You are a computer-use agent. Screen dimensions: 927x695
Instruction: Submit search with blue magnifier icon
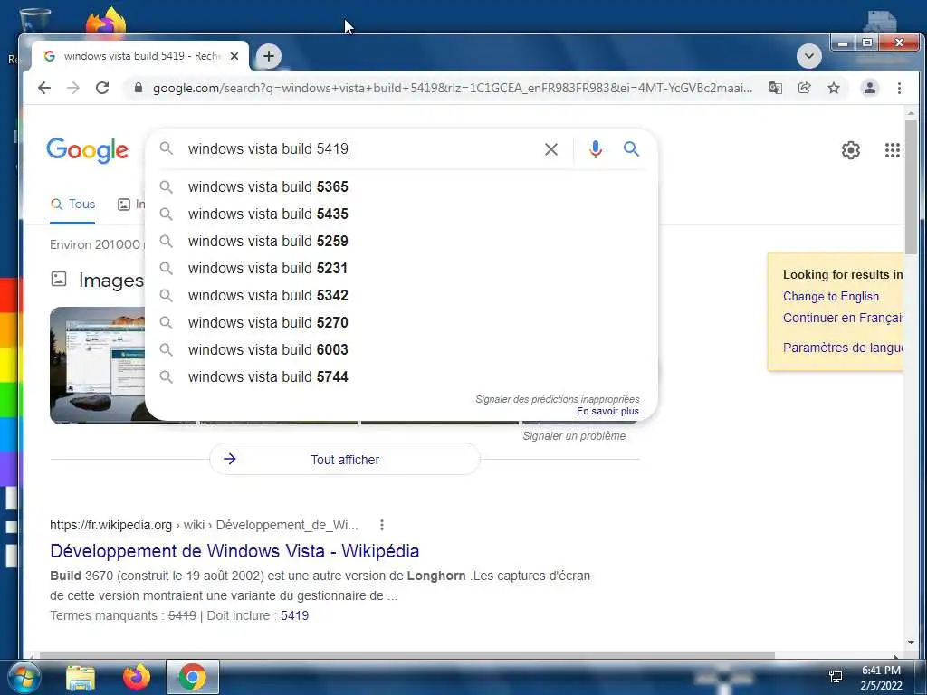pyautogui.click(x=631, y=149)
